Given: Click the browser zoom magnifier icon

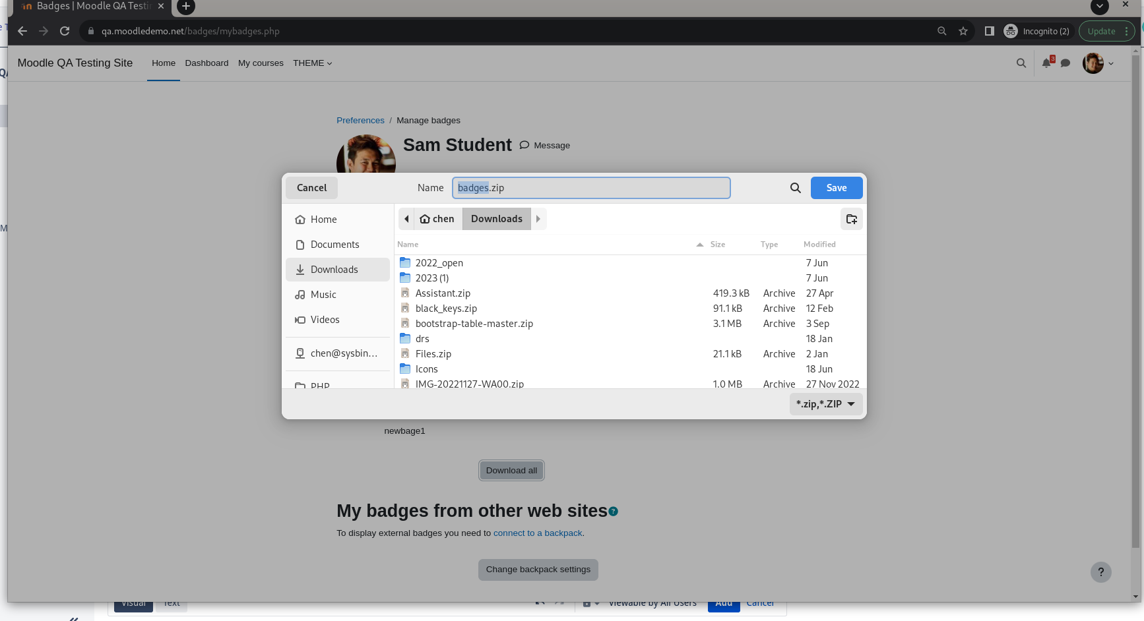Looking at the screenshot, I should 942,31.
